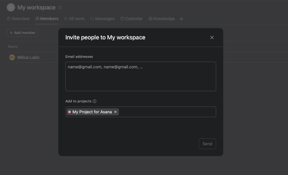This screenshot has width=288, height=175.
Task: Select Milica Lukic in the member list
Action: click(28, 57)
